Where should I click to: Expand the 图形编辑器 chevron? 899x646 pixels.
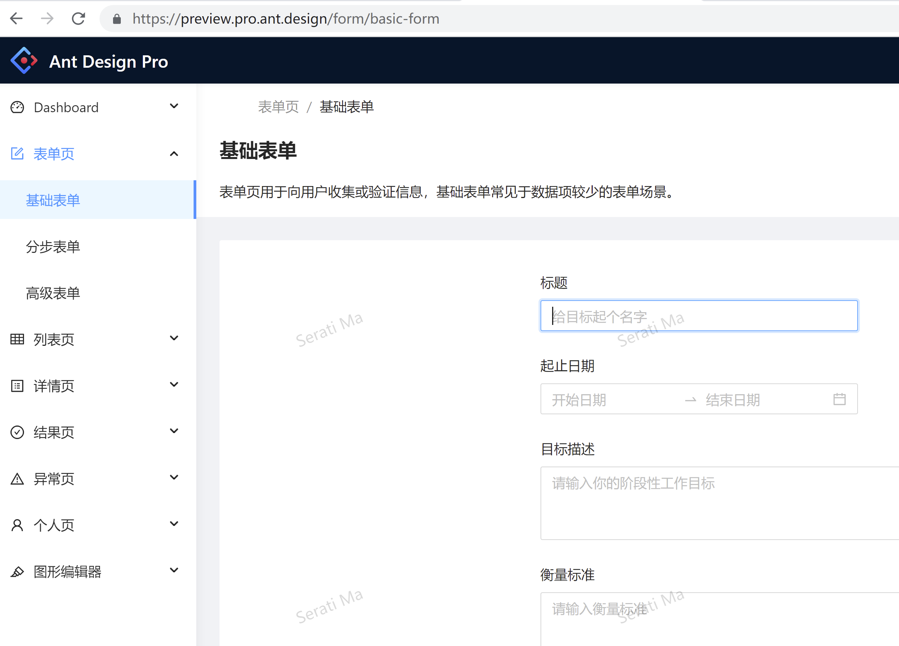pos(174,570)
